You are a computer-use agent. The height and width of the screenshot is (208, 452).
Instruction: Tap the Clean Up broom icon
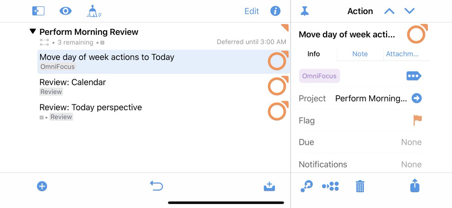(x=93, y=11)
